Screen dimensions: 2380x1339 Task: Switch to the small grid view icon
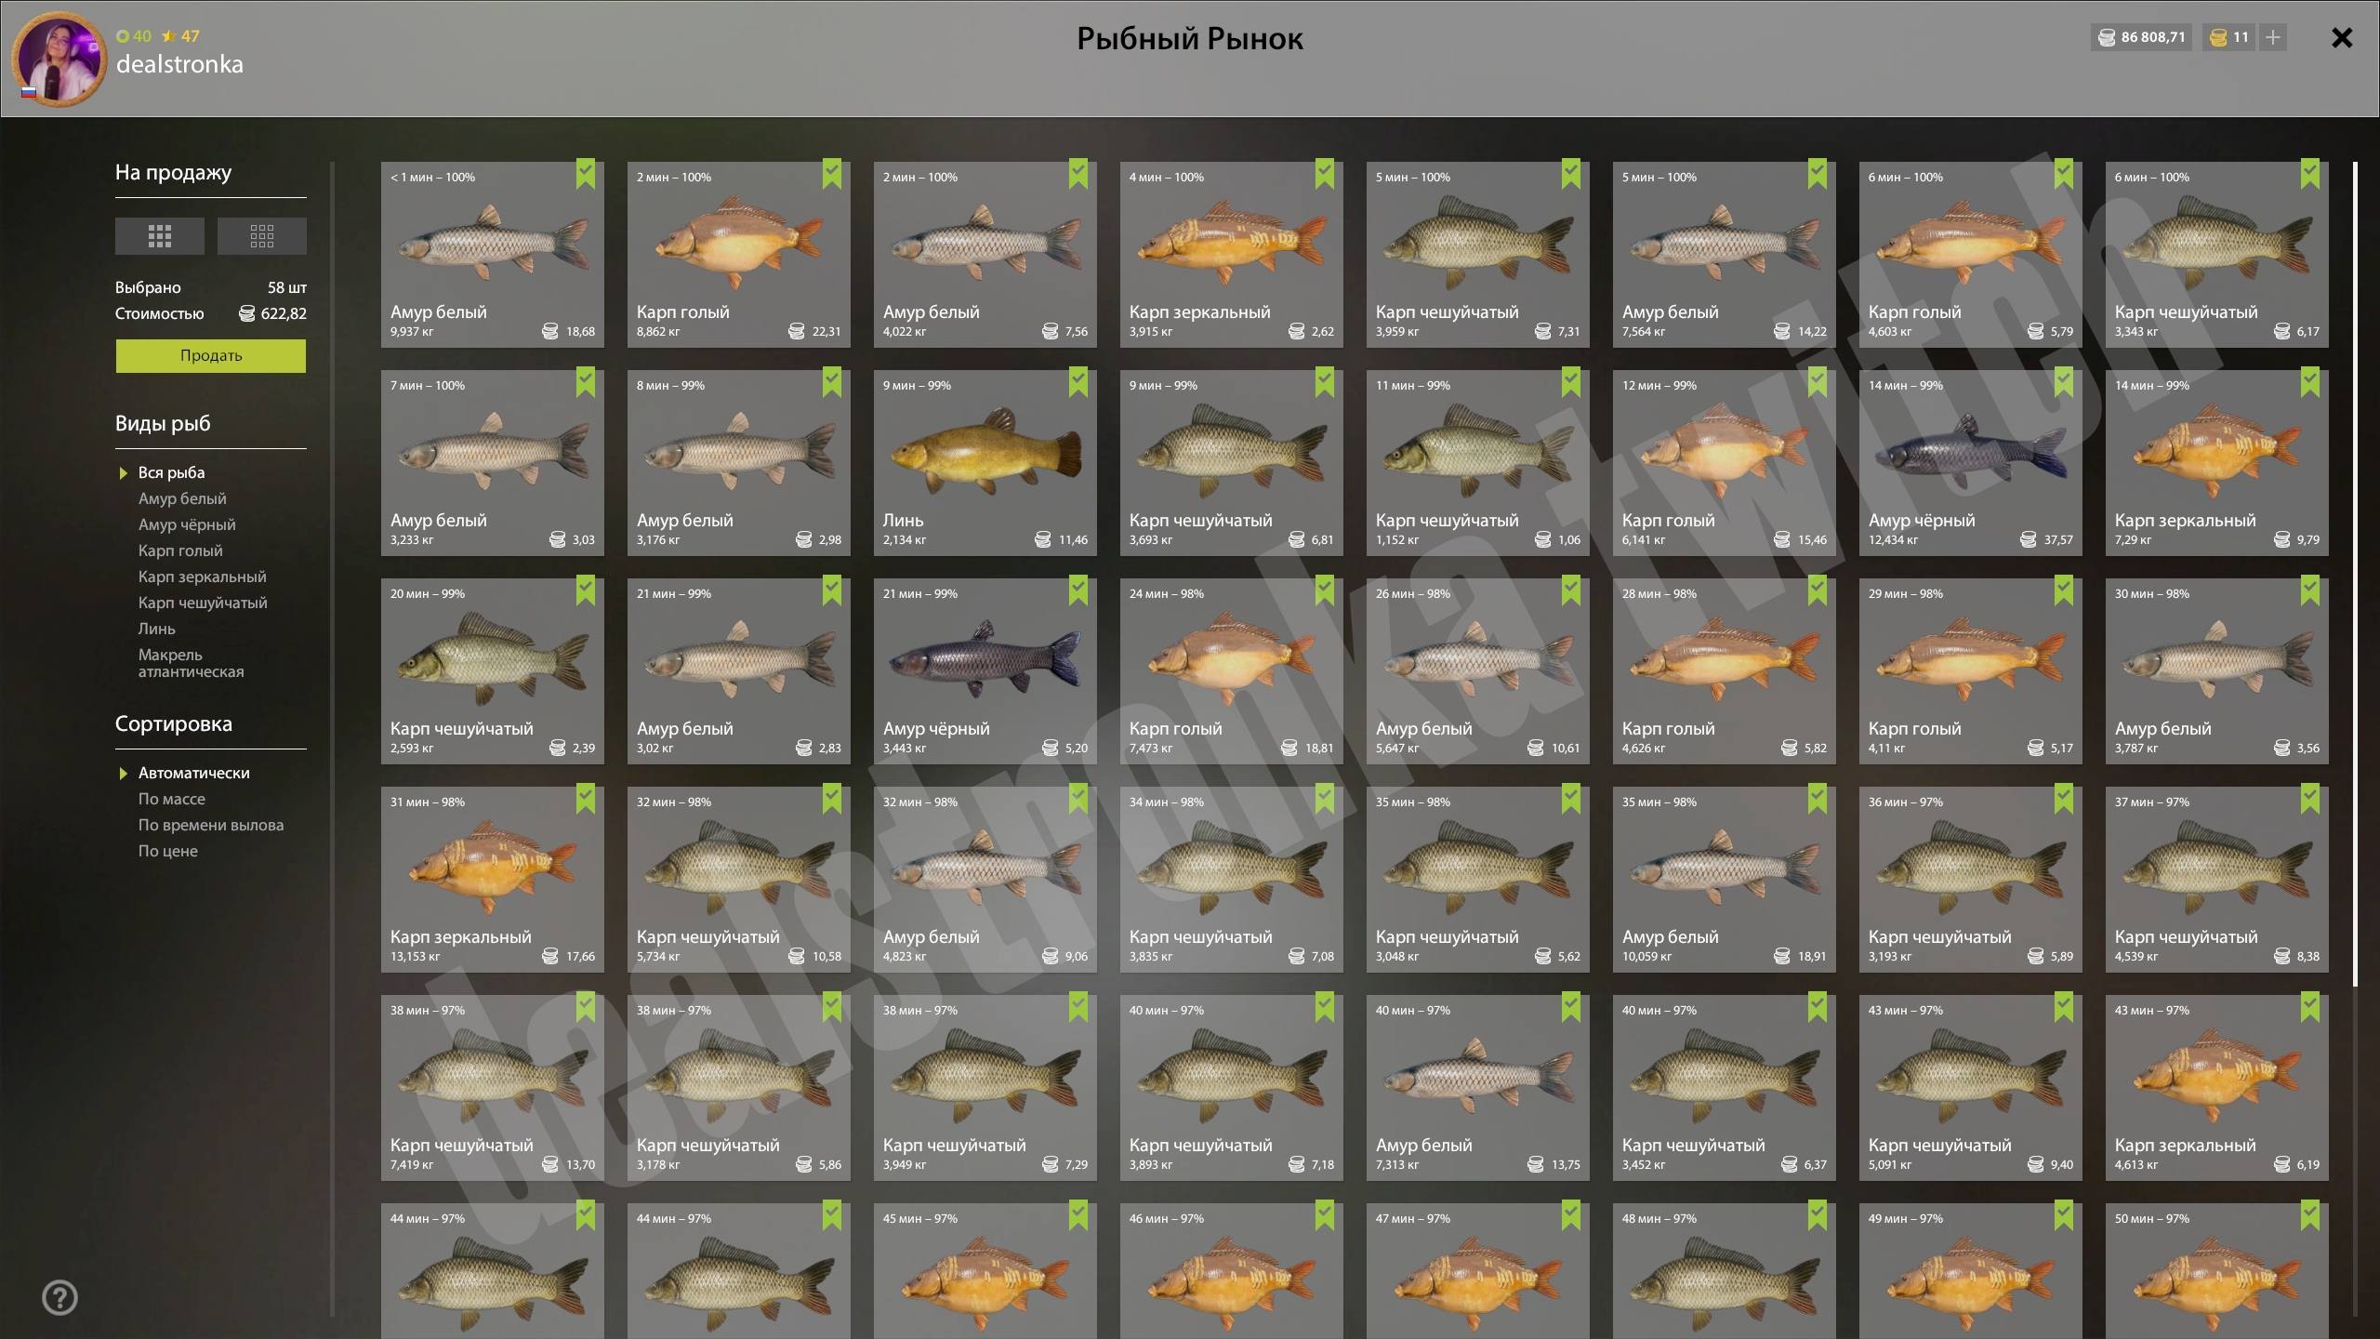point(261,236)
